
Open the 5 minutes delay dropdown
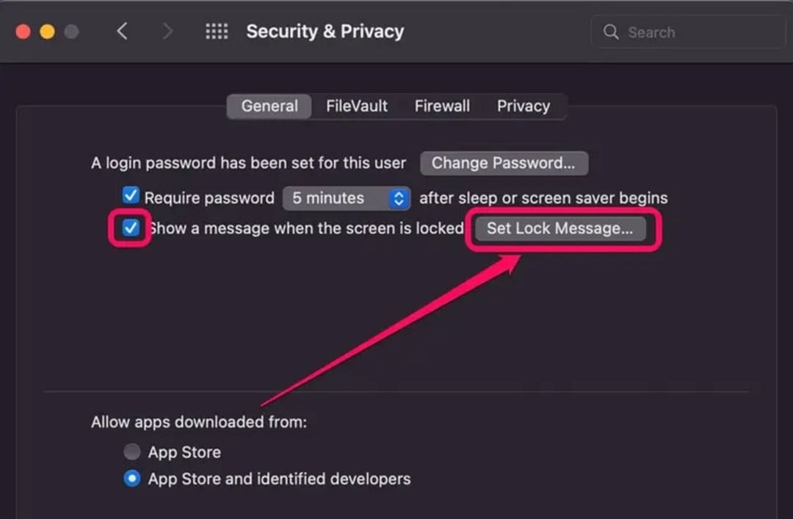click(347, 197)
